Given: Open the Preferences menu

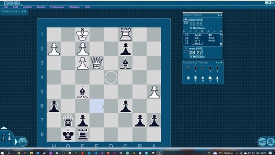Looking at the screenshot, I should pos(57,7).
